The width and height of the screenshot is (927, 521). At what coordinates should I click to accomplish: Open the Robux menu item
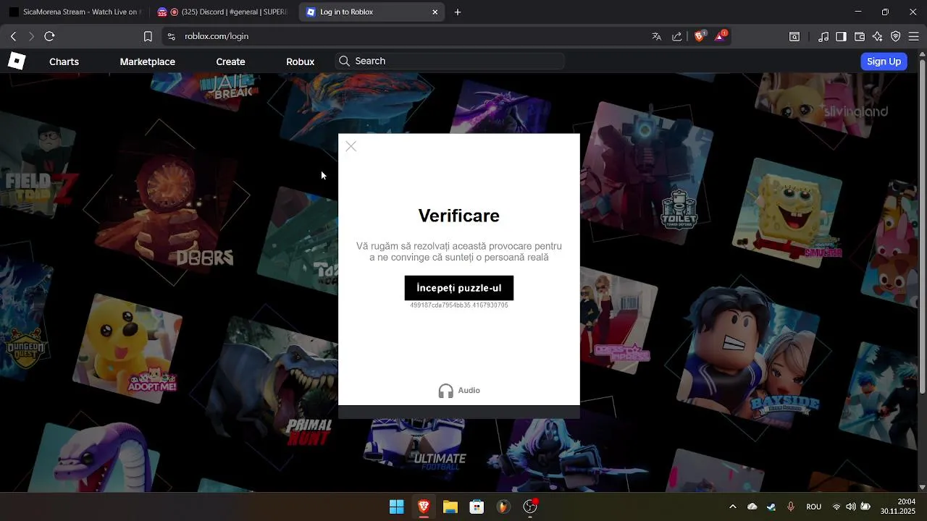tap(300, 62)
